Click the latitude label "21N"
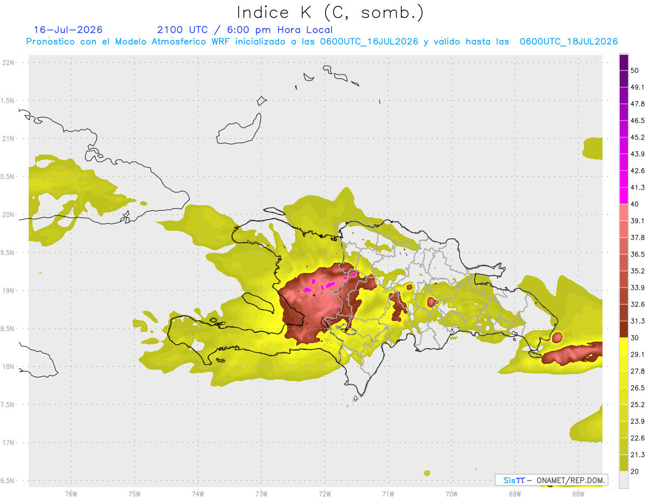This screenshot has width=649, height=501. click(8, 138)
